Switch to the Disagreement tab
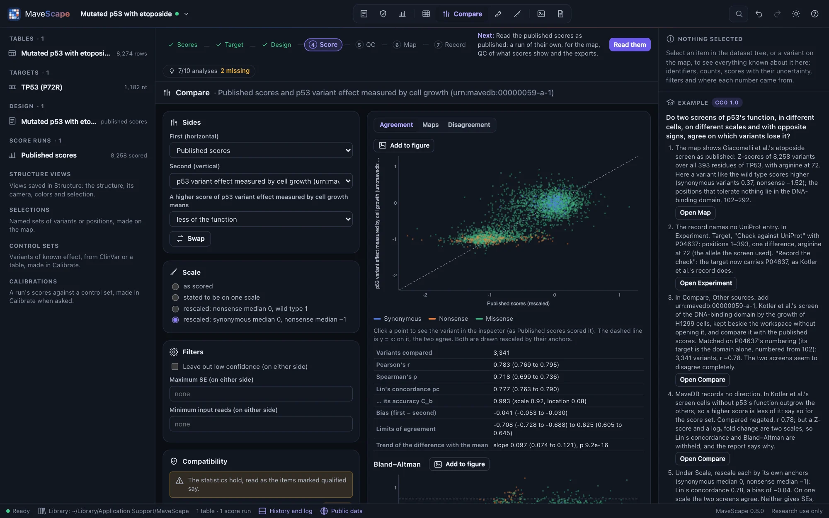The image size is (829, 518). (x=469, y=125)
